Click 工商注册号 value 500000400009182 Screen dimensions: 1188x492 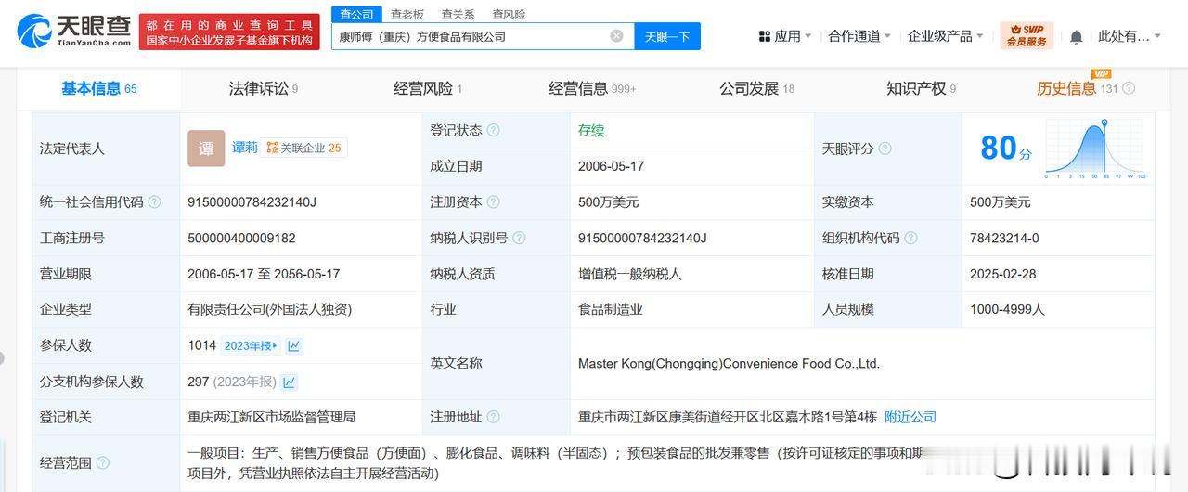tap(241, 238)
